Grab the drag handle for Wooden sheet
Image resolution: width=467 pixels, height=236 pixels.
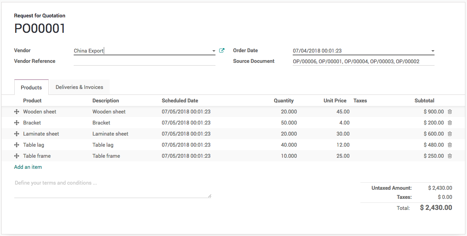click(x=17, y=112)
